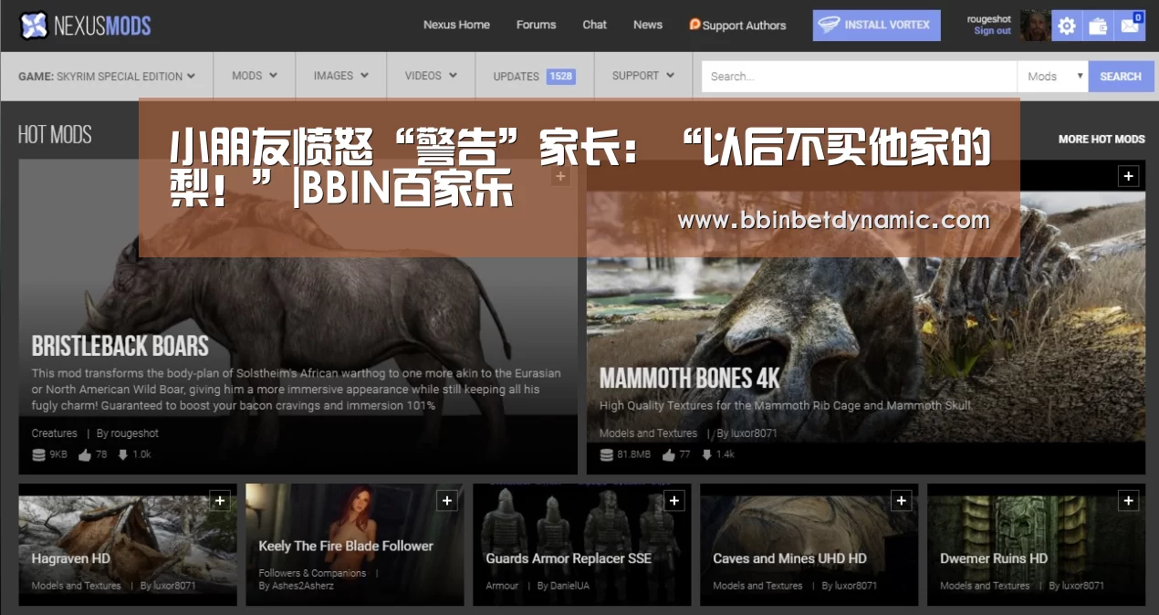Click rougeshot username in header
This screenshot has height=615, width=1159.
point(989,19)
